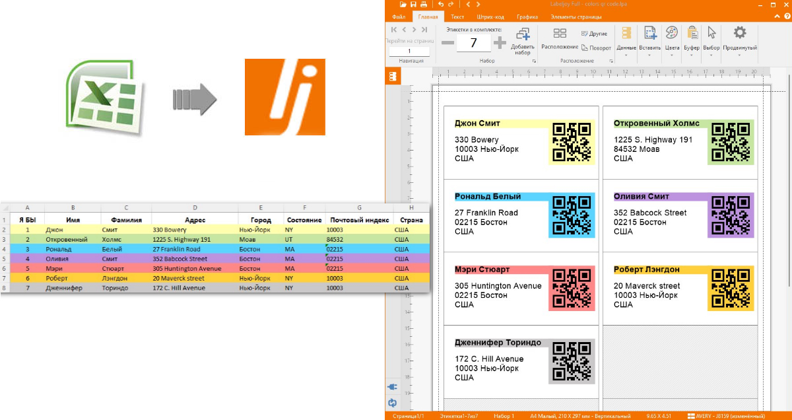792x420 pixels.
Task: Click the page number input field
Action: coord(409,51)
